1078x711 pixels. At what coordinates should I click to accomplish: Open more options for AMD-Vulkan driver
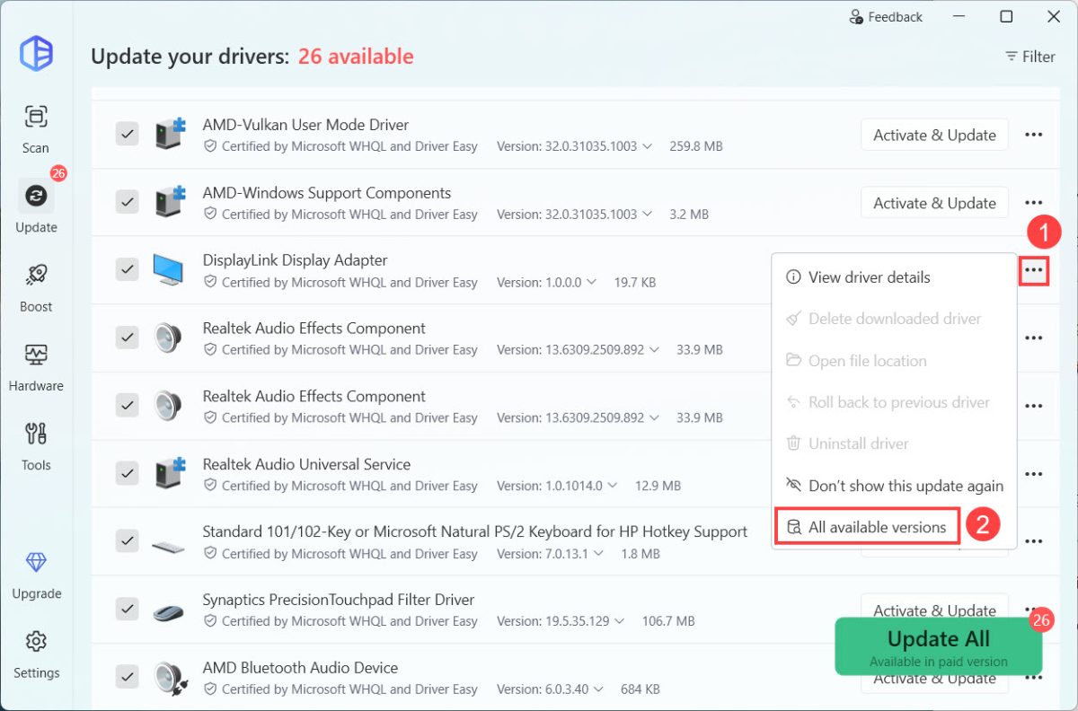click(x=1034, y=135)
